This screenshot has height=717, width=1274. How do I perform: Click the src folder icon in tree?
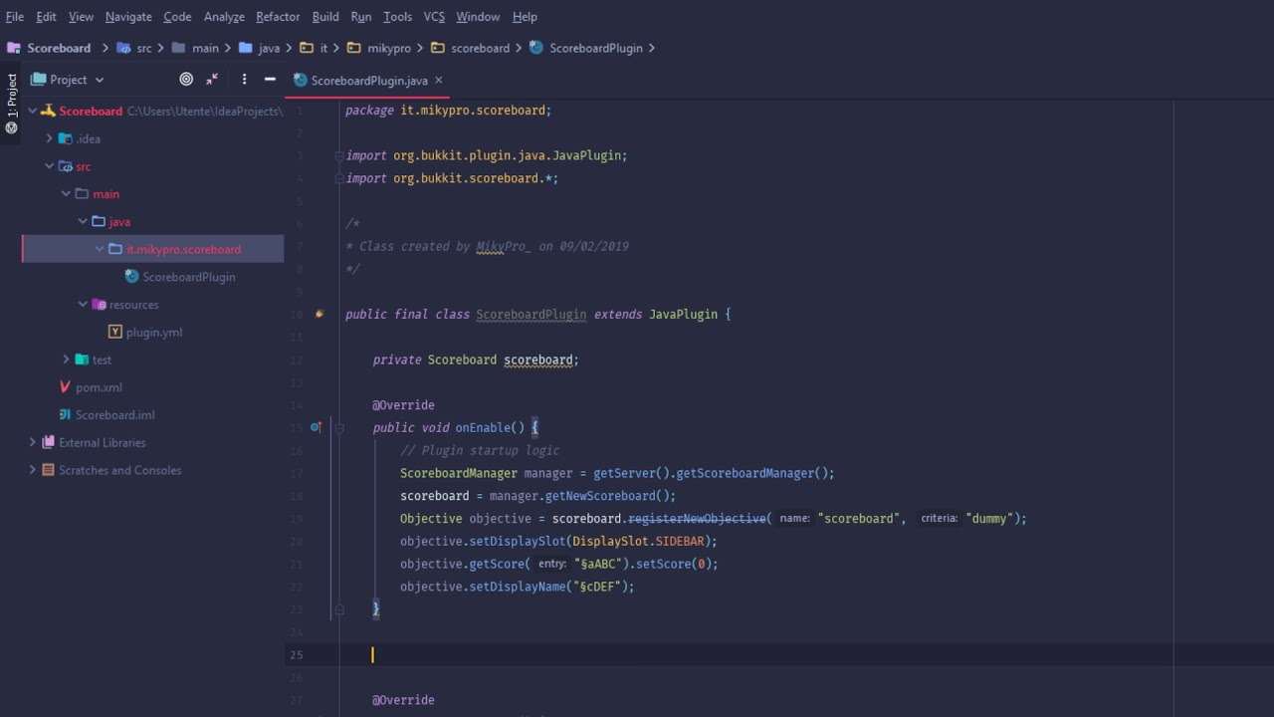tap(66, 166)
